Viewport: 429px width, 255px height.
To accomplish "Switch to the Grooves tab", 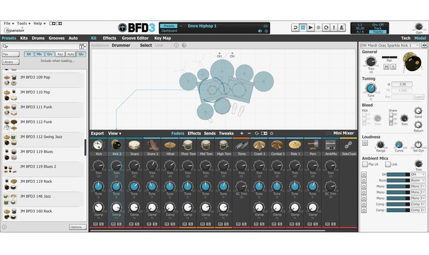I will pyautogui.click(x=57, y=38).
